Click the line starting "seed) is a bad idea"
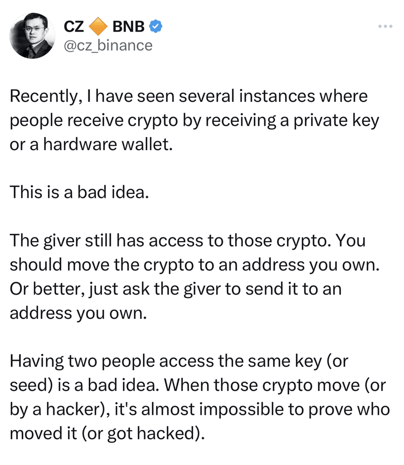Screen dimensions: 404x465 coord(198,386)
